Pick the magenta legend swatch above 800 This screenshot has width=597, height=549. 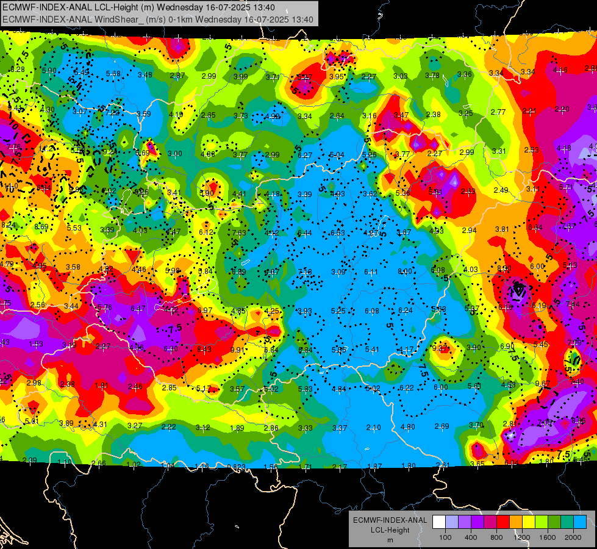tap(490, 522)
